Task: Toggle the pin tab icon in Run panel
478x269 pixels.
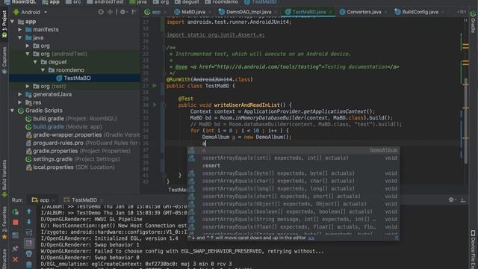Action: pos(15,248)
